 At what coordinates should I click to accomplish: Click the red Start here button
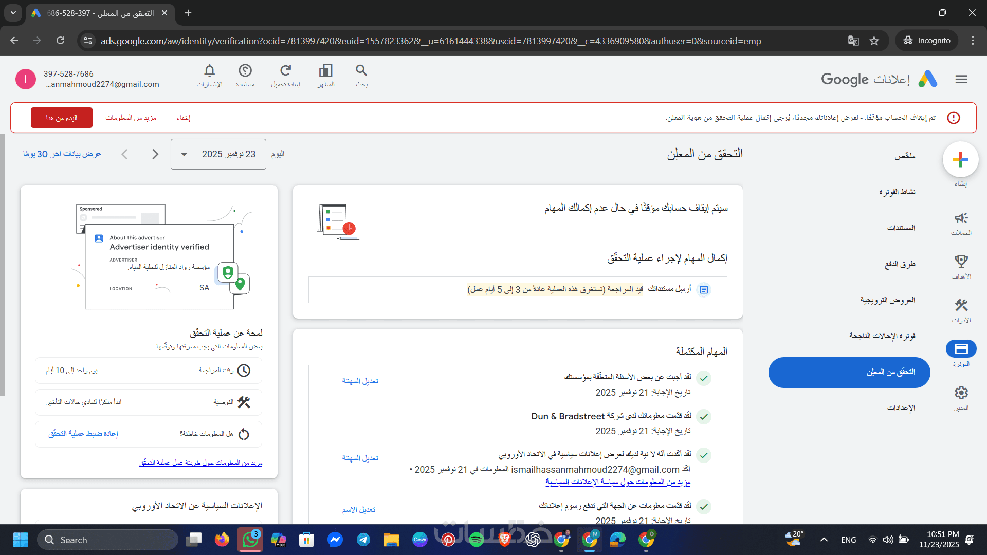pos(62,118)
